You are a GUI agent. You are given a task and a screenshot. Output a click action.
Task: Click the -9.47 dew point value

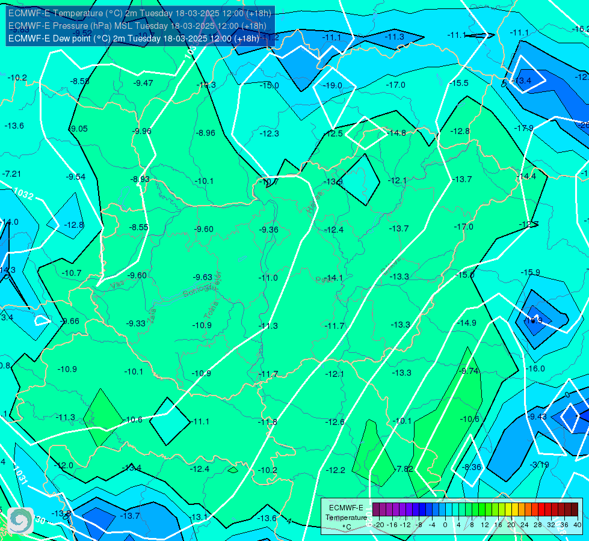pyautogui.click(x=143, y=83)
